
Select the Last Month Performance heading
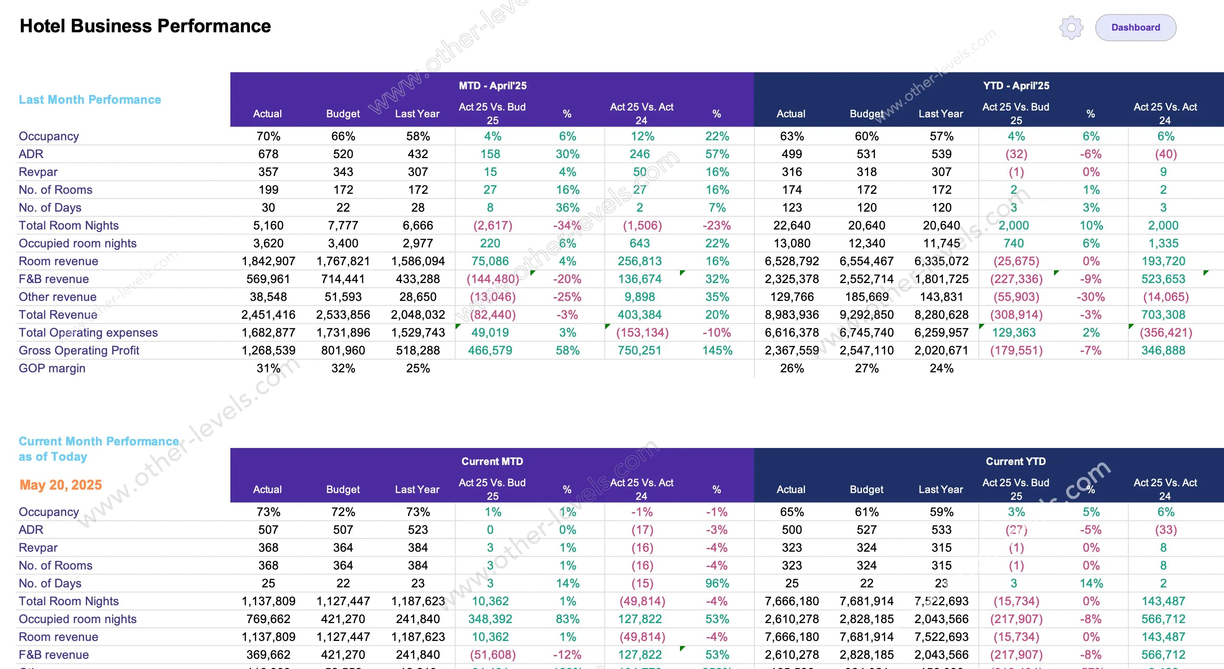click(90, 100)
